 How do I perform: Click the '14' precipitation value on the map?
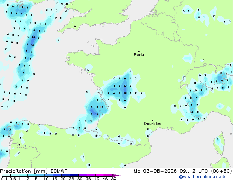(x=33, y=37)
